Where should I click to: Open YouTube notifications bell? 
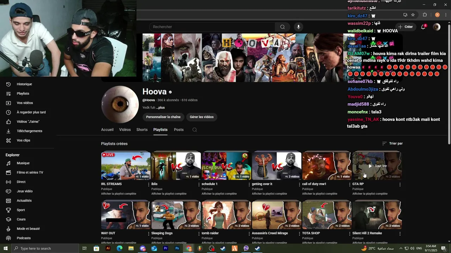(423, 27)
